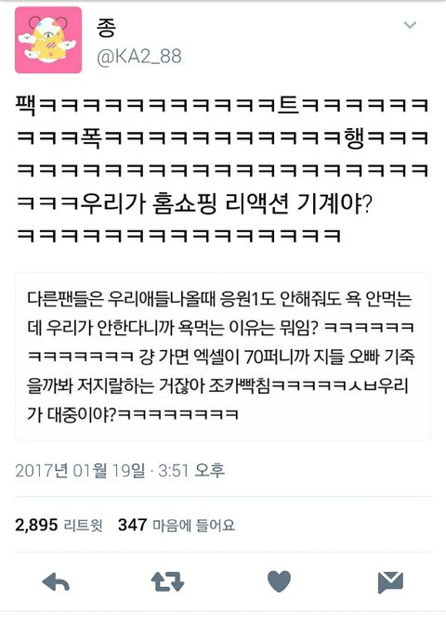Open the quoted tweet card
This screenshot has height=625, width=446.
(x=223, y=356)
